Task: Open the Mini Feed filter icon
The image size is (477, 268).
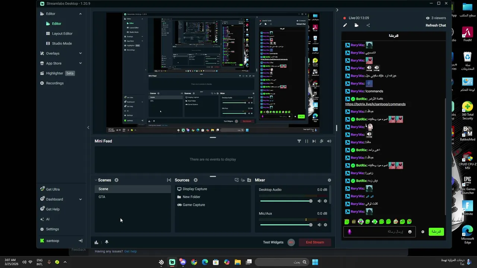Action: point(299,141)
